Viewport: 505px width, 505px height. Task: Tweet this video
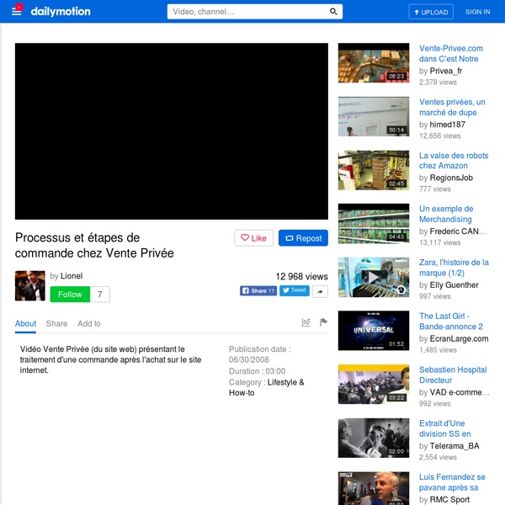(x=295, y=290)
